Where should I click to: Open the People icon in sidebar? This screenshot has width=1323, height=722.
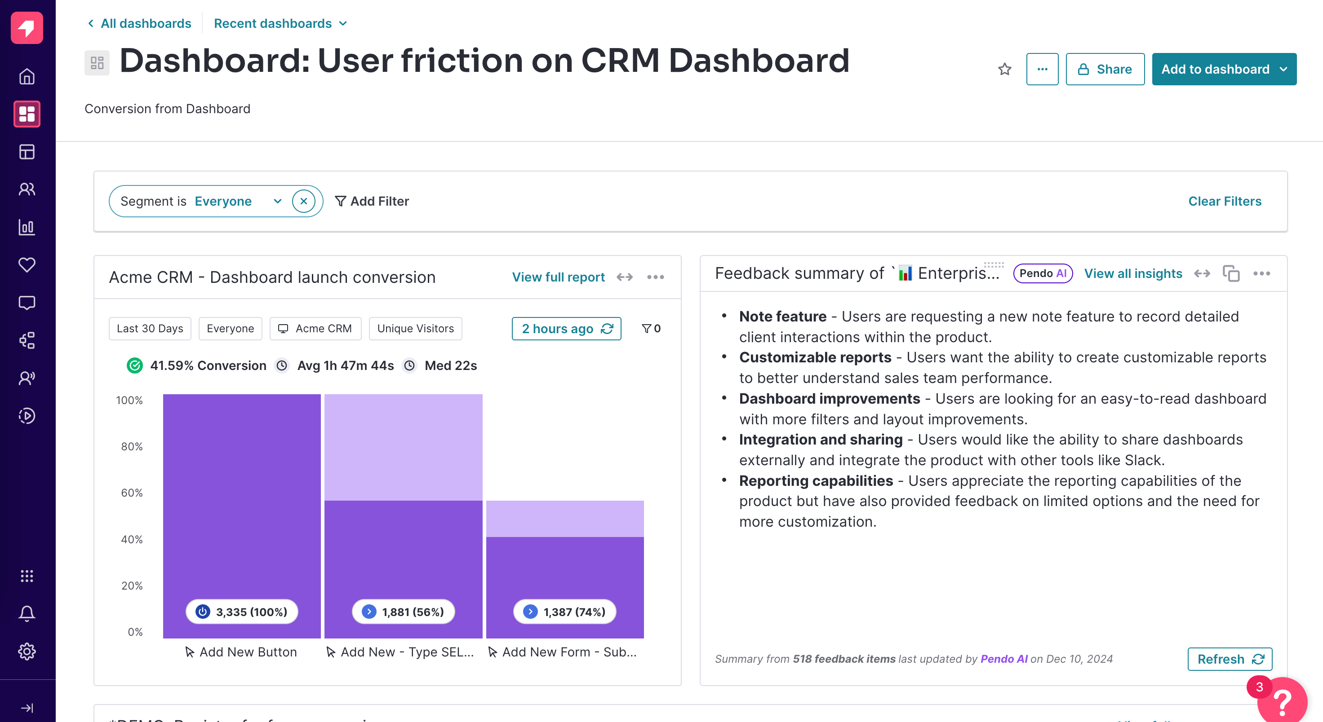(27, 189)
